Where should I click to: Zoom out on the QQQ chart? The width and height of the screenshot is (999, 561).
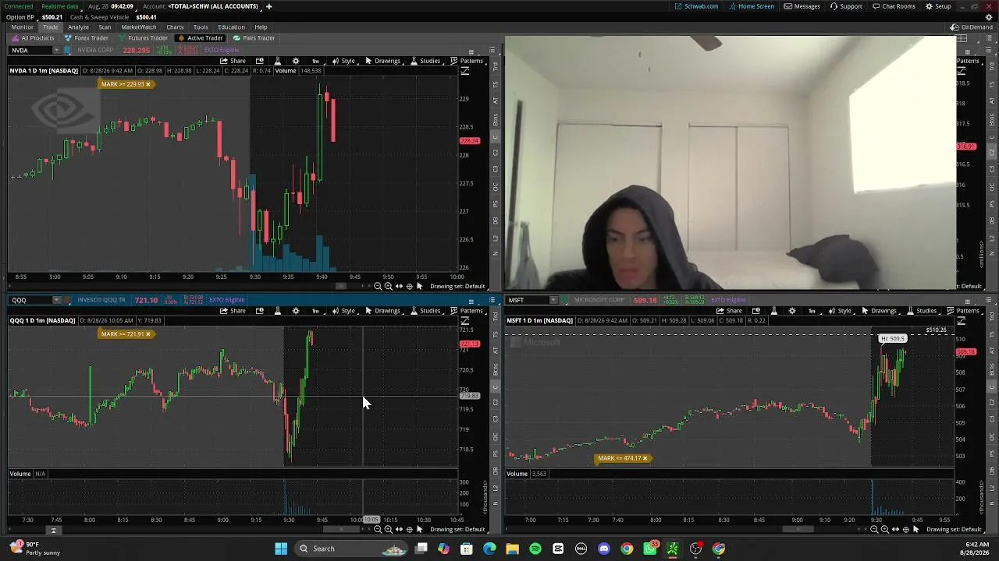click(379, 529)
